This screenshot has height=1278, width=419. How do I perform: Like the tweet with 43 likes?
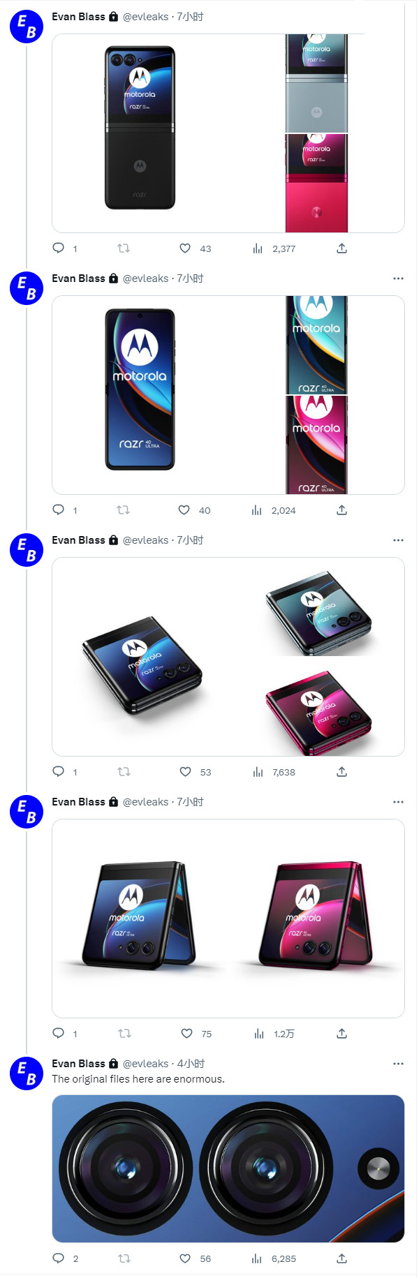point(185,248)
